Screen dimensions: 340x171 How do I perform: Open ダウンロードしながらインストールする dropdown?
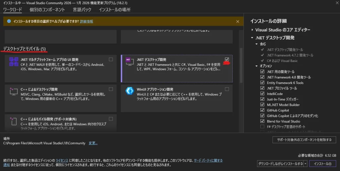(x=305, y=164)
